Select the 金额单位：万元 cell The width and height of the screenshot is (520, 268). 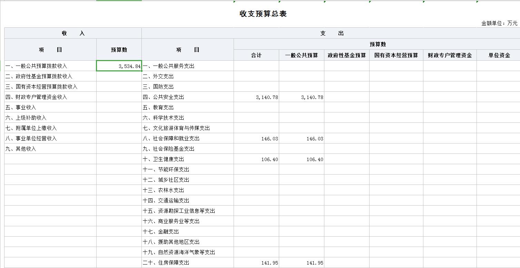tap(499, 23)
